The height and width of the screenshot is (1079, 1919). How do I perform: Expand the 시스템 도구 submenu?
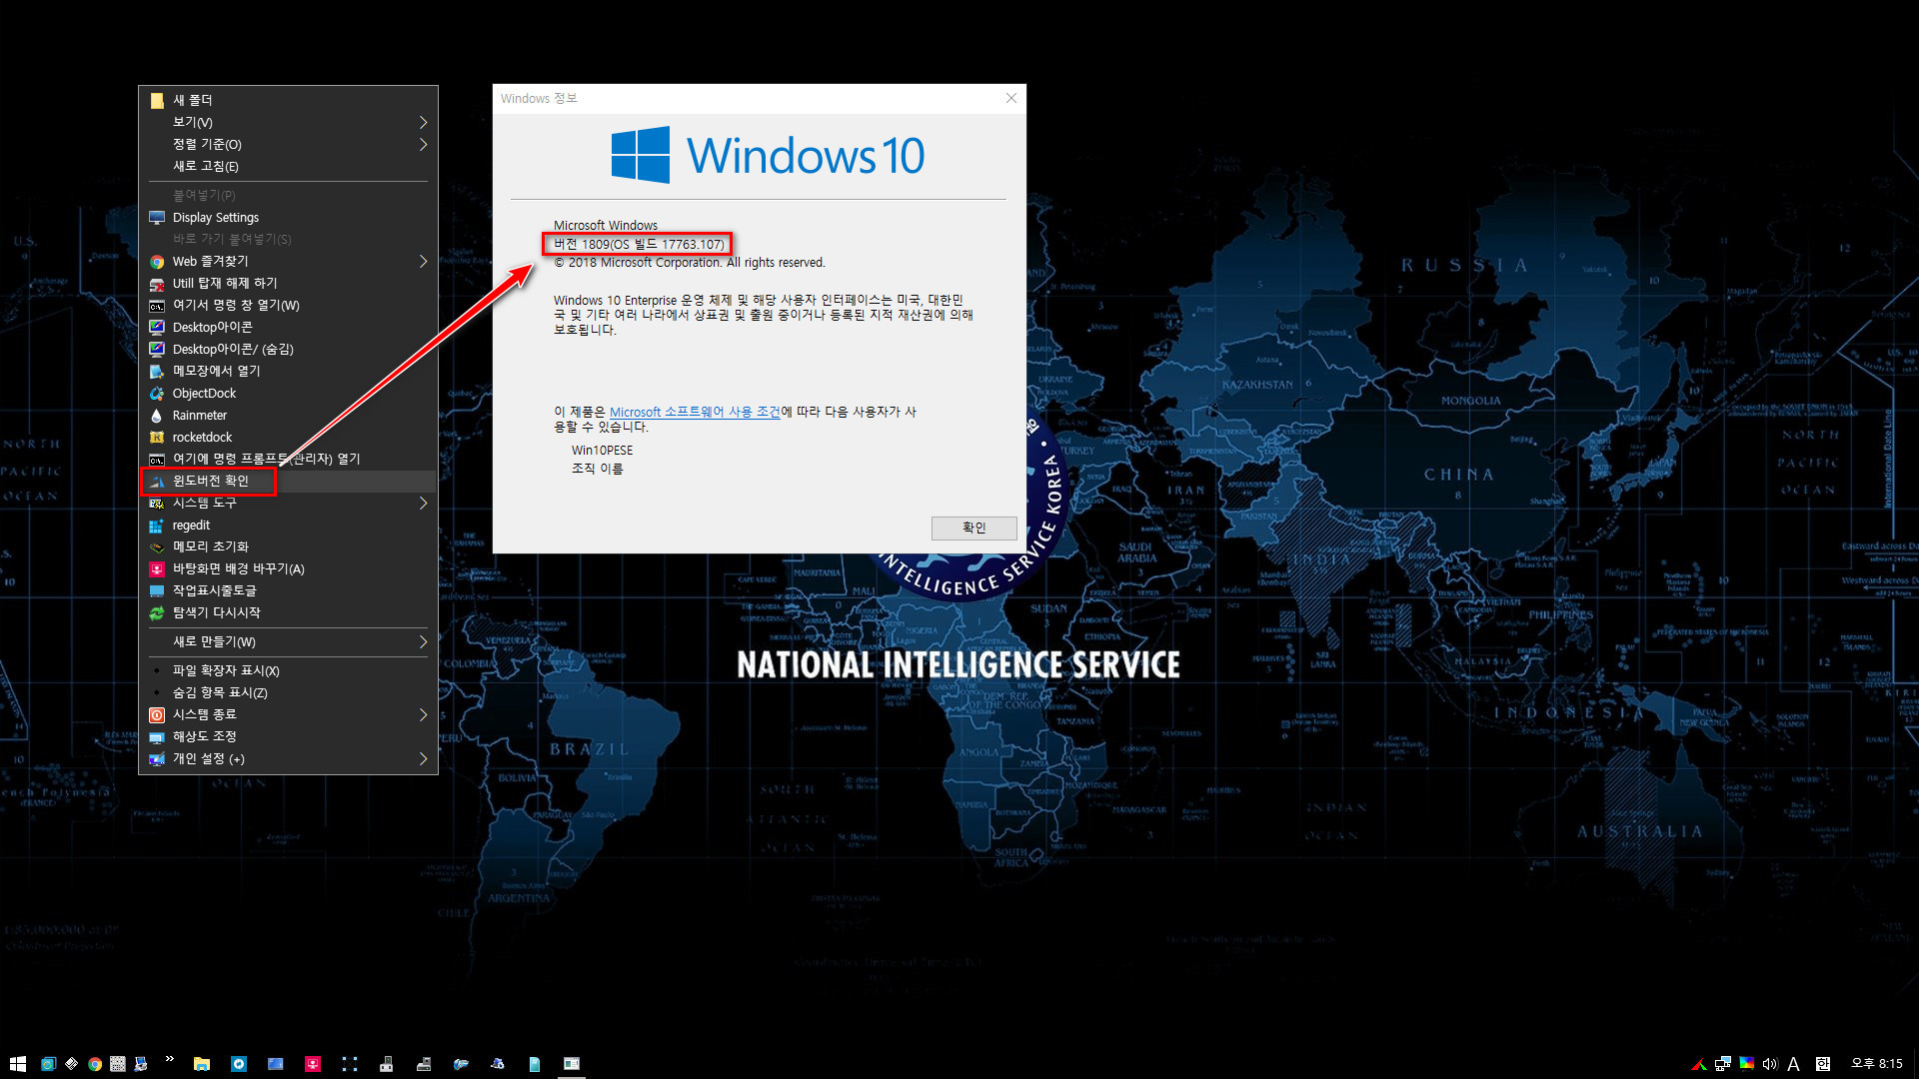[x=288, y=503]
